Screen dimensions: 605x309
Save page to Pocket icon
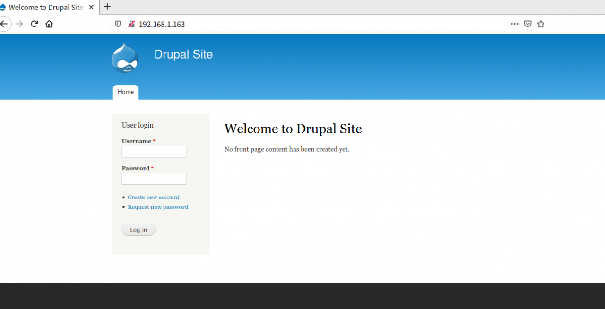[x=528, y=24]
